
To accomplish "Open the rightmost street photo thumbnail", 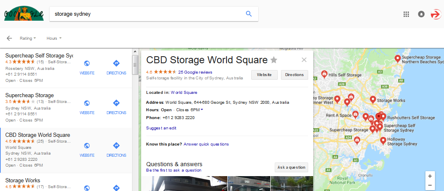I will [x=292, y=184].
